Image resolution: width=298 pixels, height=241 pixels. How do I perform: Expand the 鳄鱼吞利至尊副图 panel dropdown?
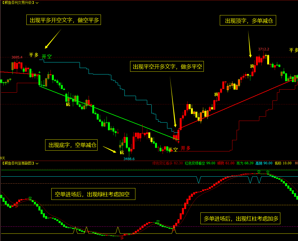click(37, 164)
